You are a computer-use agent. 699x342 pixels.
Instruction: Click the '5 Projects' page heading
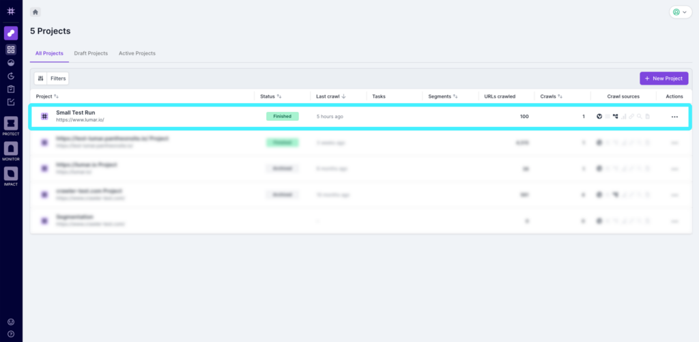(x=51, y=31)
